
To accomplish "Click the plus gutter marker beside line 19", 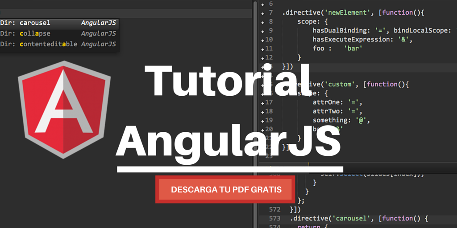I will pos(262,121).
